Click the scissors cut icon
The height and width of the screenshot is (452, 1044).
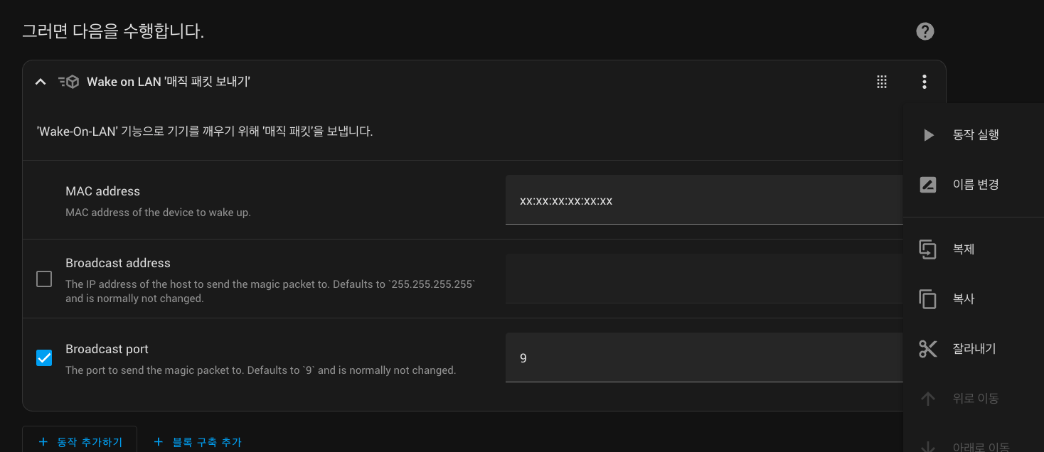pyautogui.click(x=928, y=349)
